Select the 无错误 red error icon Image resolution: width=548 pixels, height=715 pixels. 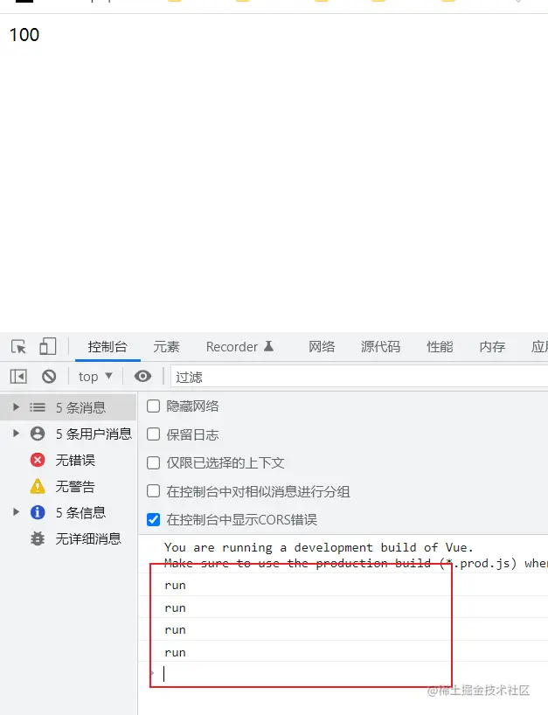pos(38,460)
